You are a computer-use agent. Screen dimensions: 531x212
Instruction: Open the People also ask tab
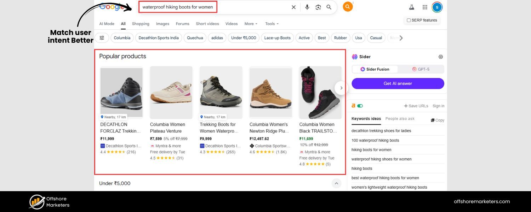tap(400, 119)
